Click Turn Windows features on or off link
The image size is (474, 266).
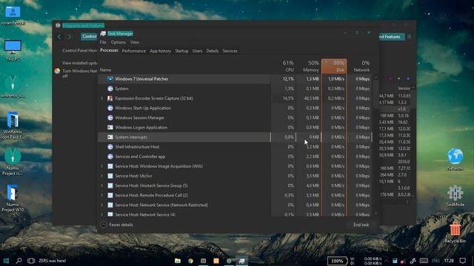79,73
